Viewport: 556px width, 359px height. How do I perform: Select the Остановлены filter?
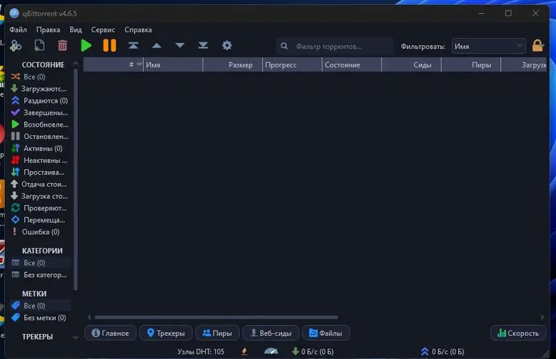pyautogui.click(x=40, y=136)
